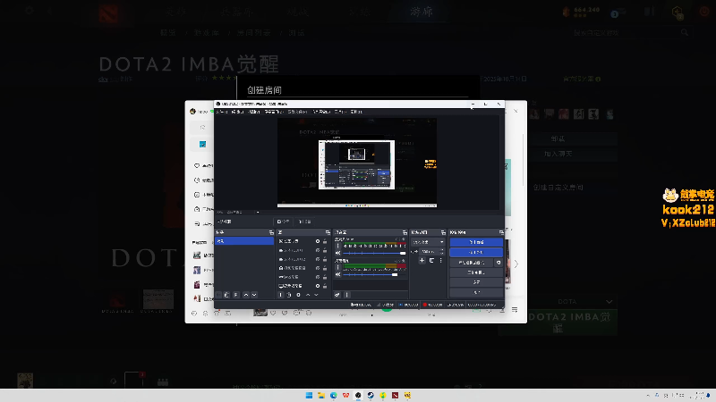Add a new source in OBS Sources toolbar
The image size is (716, 402).
coord(281,295)
